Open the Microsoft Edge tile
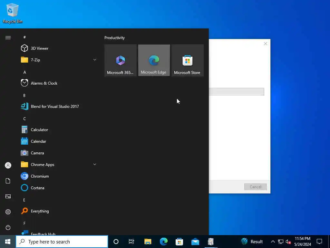 [154, 60]
